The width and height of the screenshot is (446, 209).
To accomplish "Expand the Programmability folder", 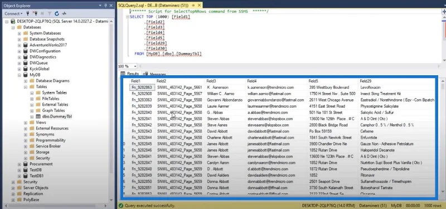I will pos(26,140).
